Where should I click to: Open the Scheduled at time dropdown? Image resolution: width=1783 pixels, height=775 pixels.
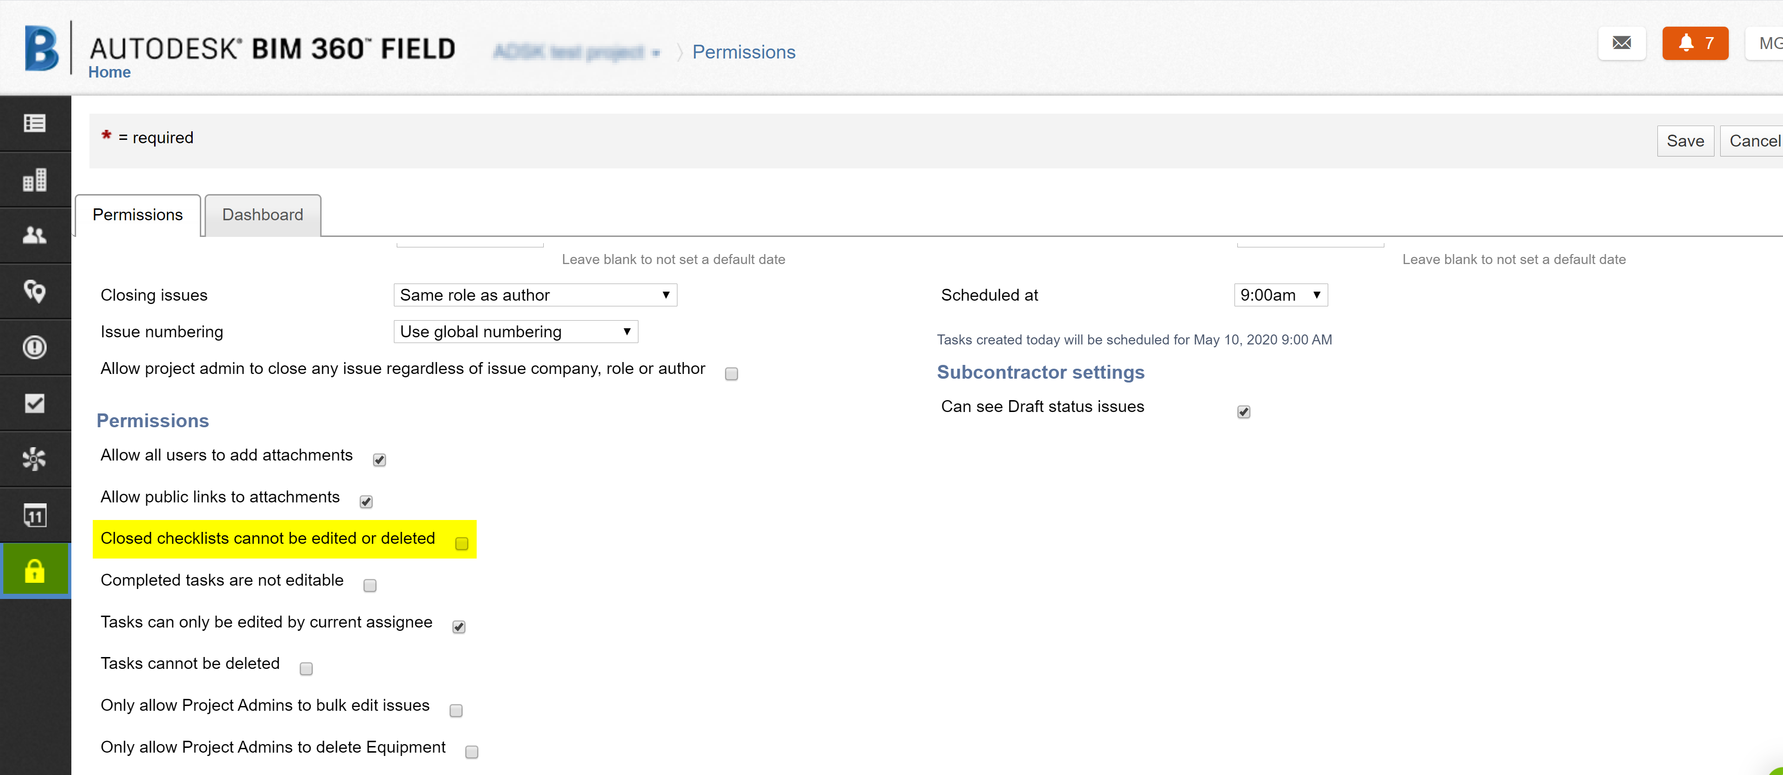[1280, 295]
